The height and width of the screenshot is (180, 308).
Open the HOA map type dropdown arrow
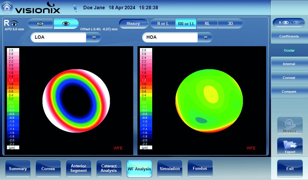pos(205,37)
